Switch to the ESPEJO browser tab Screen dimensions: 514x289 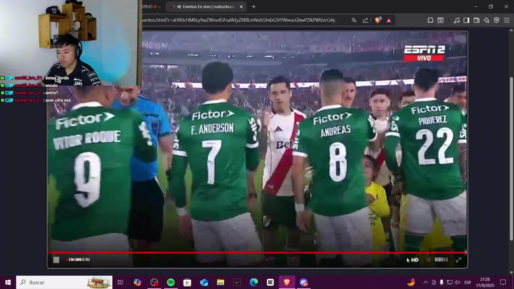(x=151, y=6)
